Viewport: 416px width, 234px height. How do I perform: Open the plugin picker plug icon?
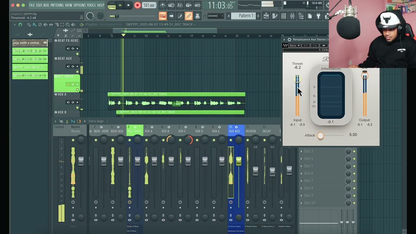tap(318, 16)
